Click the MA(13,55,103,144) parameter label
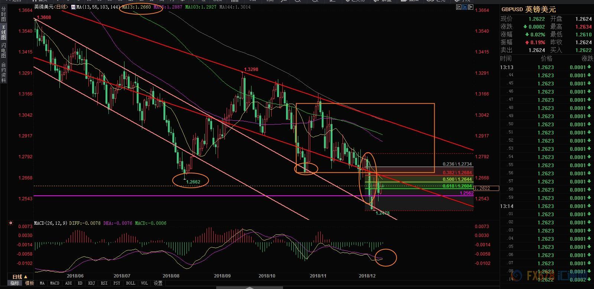This screenshot has width=594, height=289. tap(98, 7)
